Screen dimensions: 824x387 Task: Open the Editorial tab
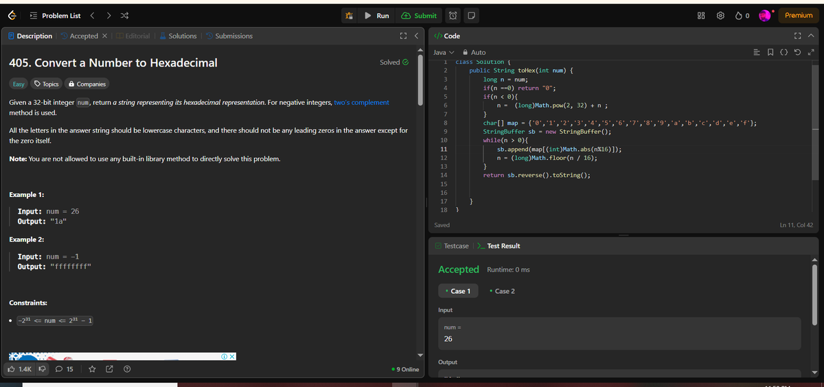click(x=134, y=36)
